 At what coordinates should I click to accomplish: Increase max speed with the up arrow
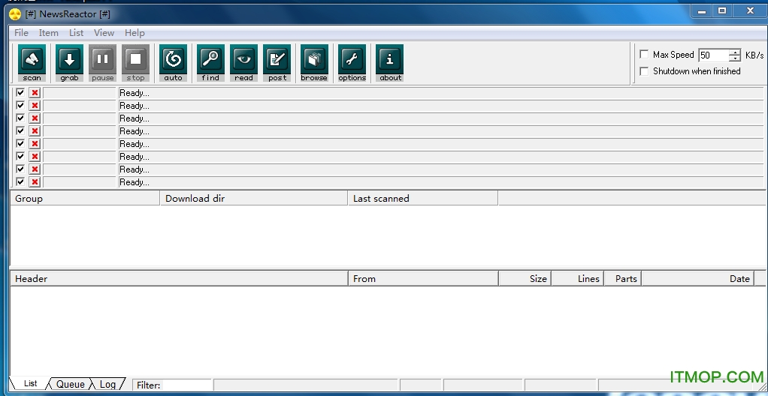[x=735, y=52]
